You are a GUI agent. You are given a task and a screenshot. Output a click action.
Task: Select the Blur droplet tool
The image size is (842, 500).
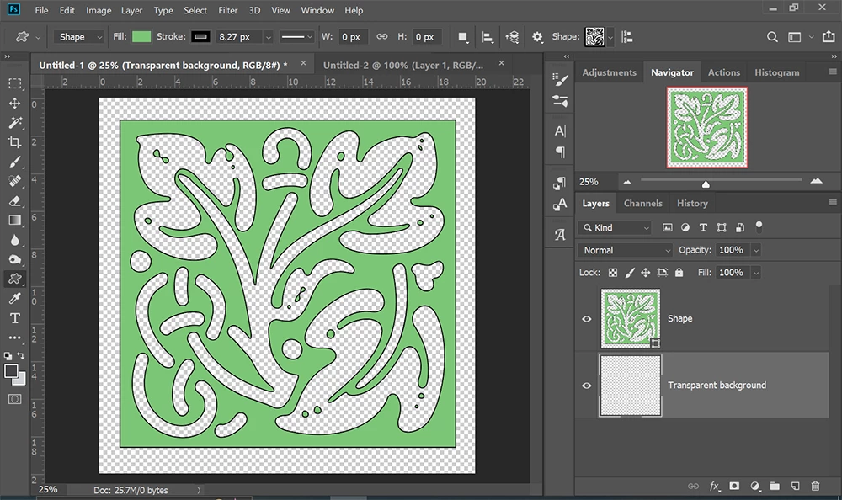click(15, 240)
